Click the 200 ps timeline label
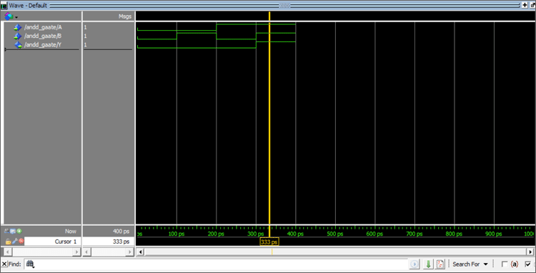This screenshot has width=536, height=273. (x=216, y=234)
